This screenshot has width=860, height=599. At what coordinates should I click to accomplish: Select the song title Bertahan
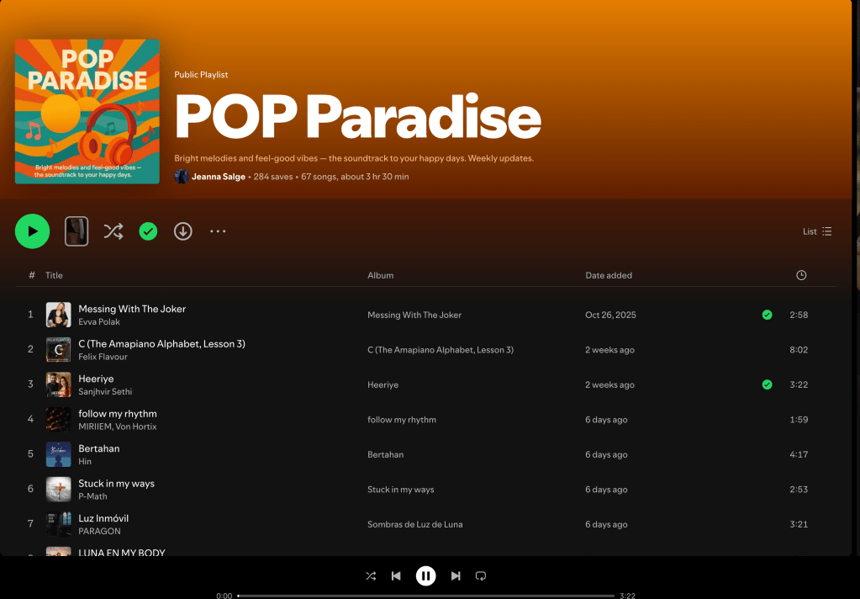tap(98, 448)
